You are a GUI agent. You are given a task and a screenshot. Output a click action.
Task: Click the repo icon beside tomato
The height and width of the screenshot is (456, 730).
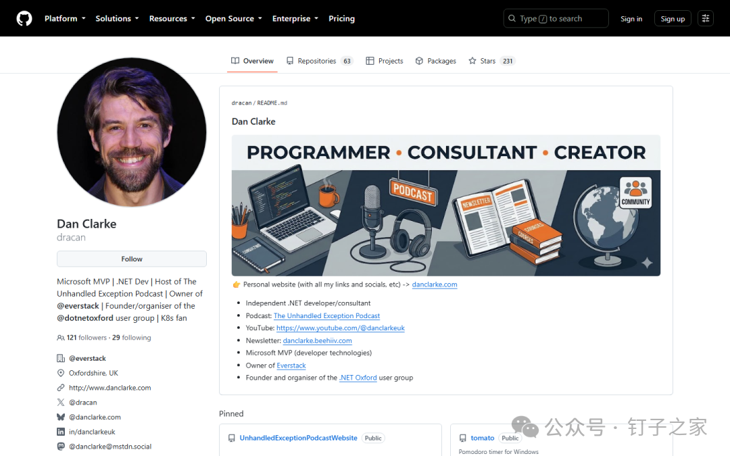pyautogui.click(x=462, y=438)
